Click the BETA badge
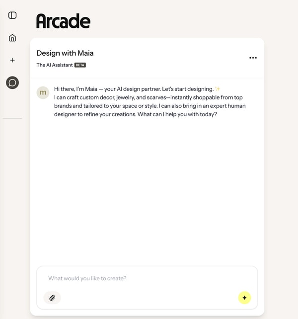Viewport: 298px width, 319px height. [80, 65]
